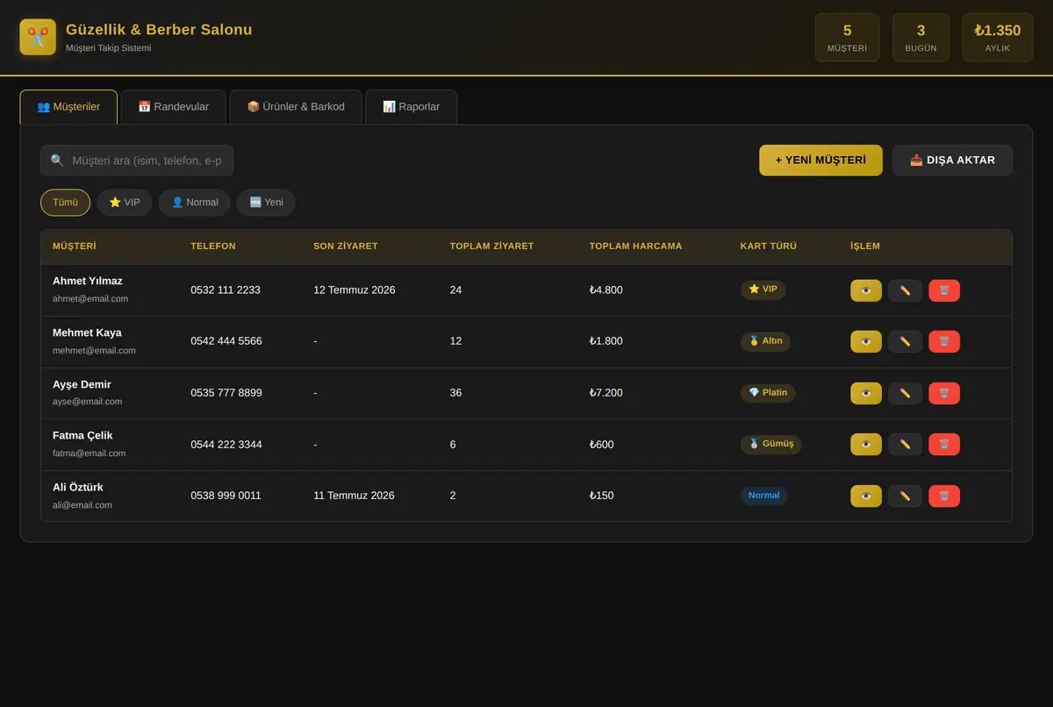1053x707 pixels.
Task: Filter customers by Yeni
Action: click(x=266, y=203)
